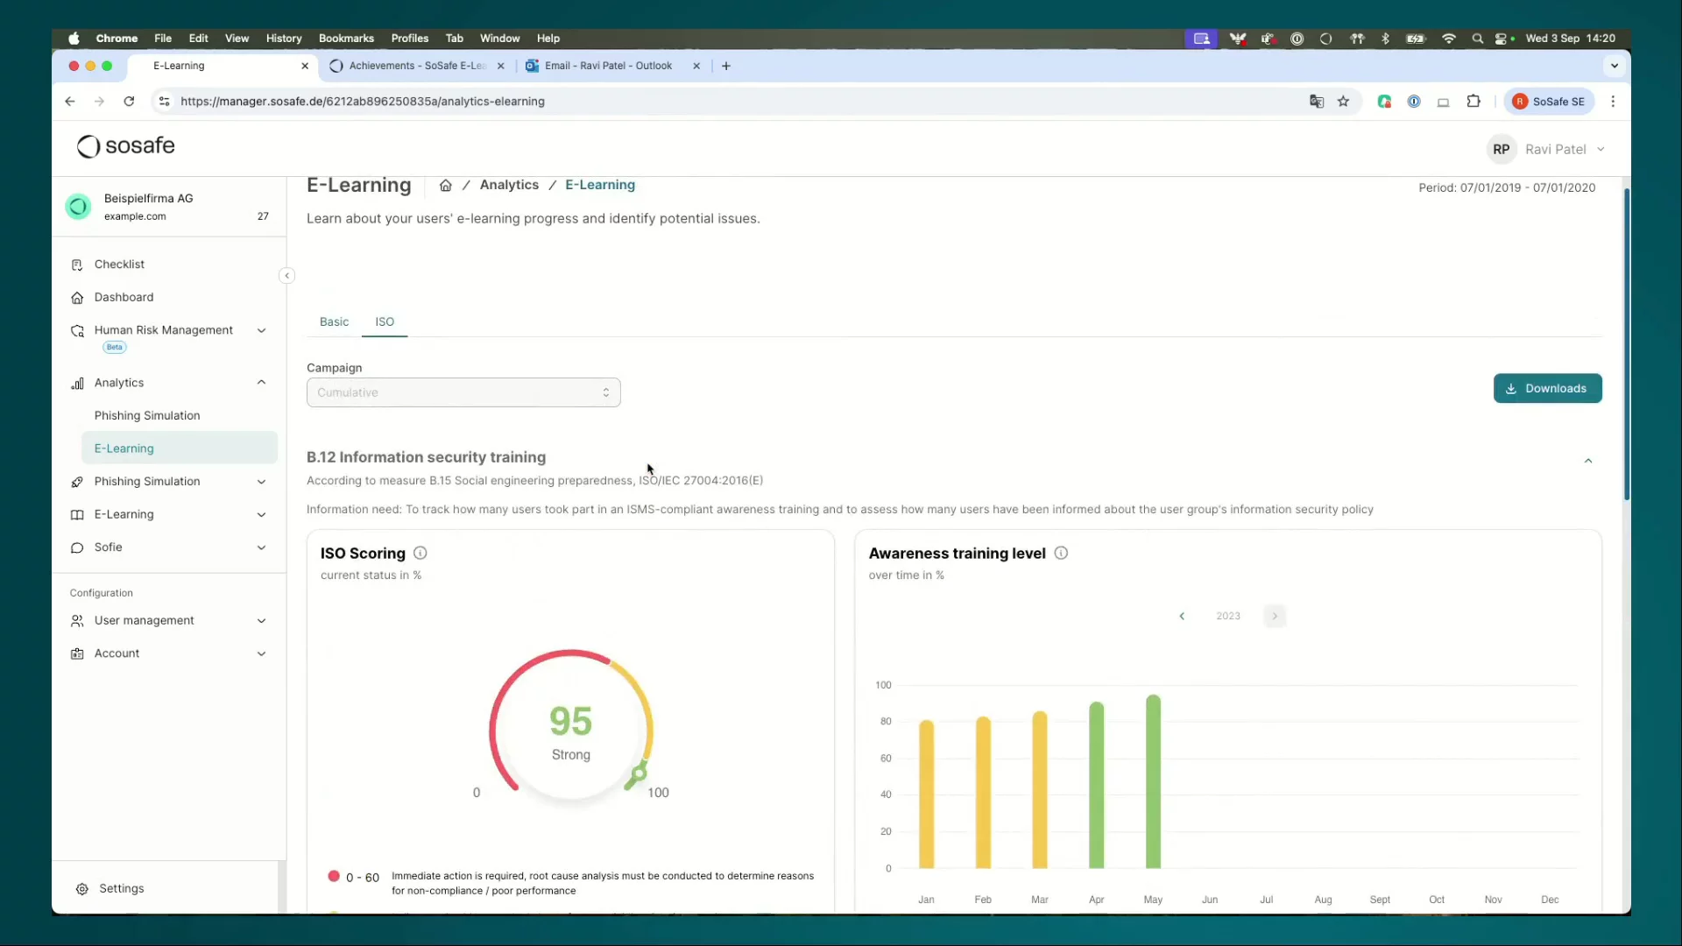Viewport: 1682px width, 946px height.
Task: Select E-Learning under Analytics
Action: 180,448
